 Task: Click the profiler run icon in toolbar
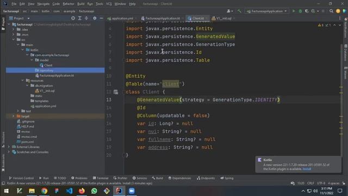(x=313, y=11)
